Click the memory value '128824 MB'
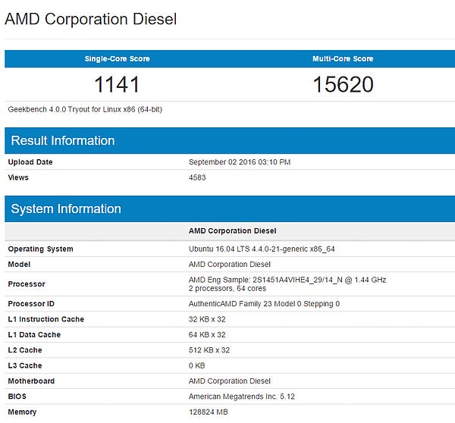Viewport: 455px width, 423px height. point(208,412)
